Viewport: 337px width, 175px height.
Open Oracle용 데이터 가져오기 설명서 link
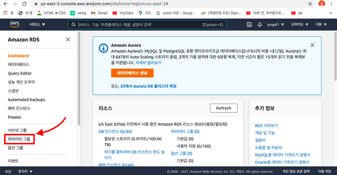pos(282,162)
